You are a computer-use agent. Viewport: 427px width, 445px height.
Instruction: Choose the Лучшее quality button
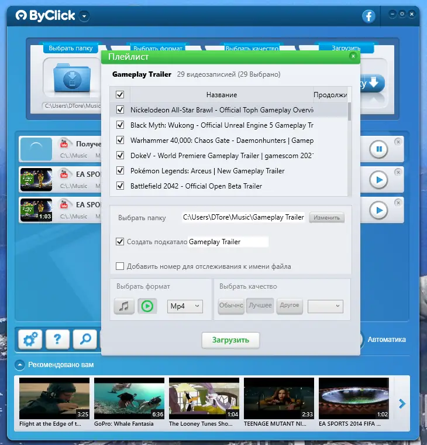click(x=260, y=306)
